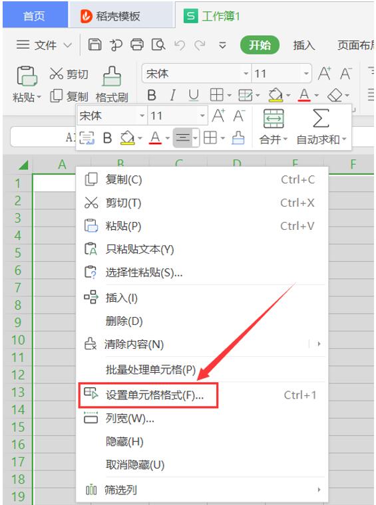376x505 pixels.
Task: Click the Merge (合并) icon in mini toolbar
Action: [274, 119]
